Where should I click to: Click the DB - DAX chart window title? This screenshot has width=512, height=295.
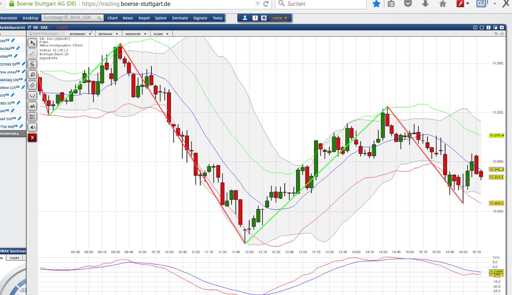(41, 27)
